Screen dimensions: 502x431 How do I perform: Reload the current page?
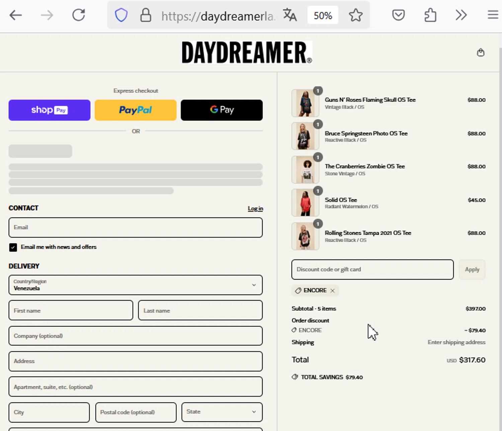[79, 15]
